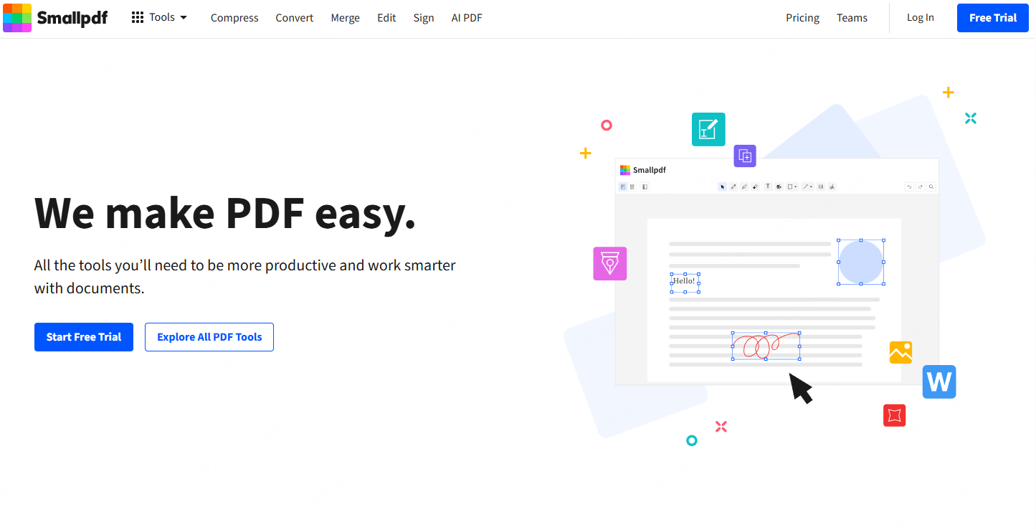This screenshot has width=1036, height=530.
Task: Toggle the thumbnail grid view icon
Action: 632,186
